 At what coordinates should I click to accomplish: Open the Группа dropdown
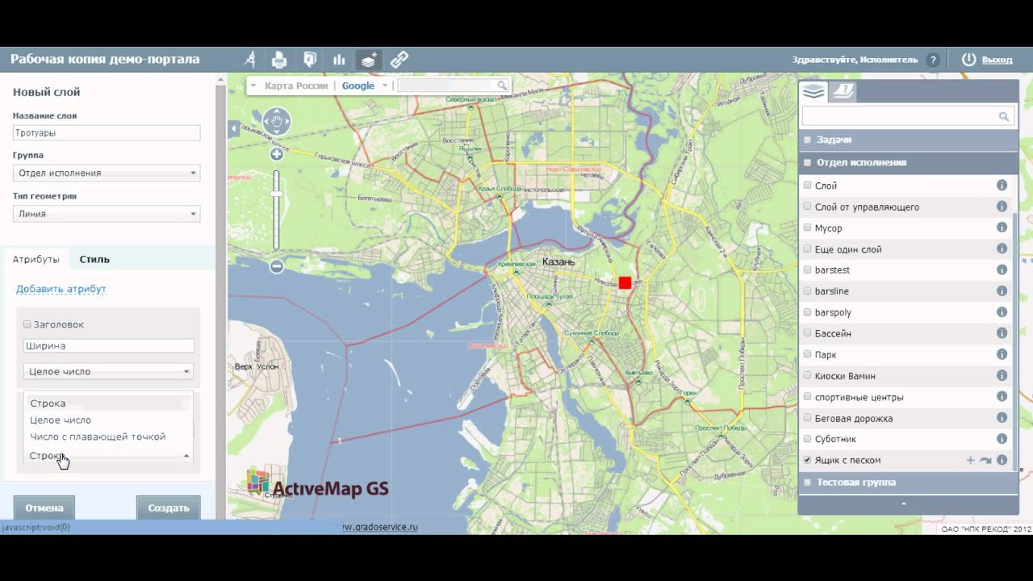[107, 173]
